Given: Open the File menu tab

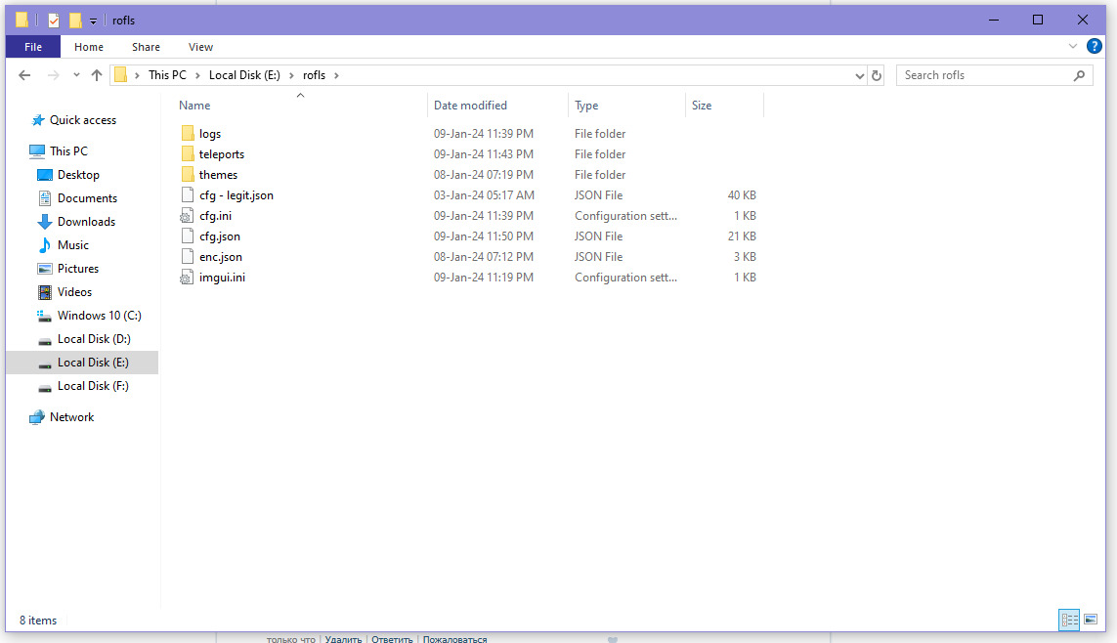Looking at the screenshot, I should [33, 47].
